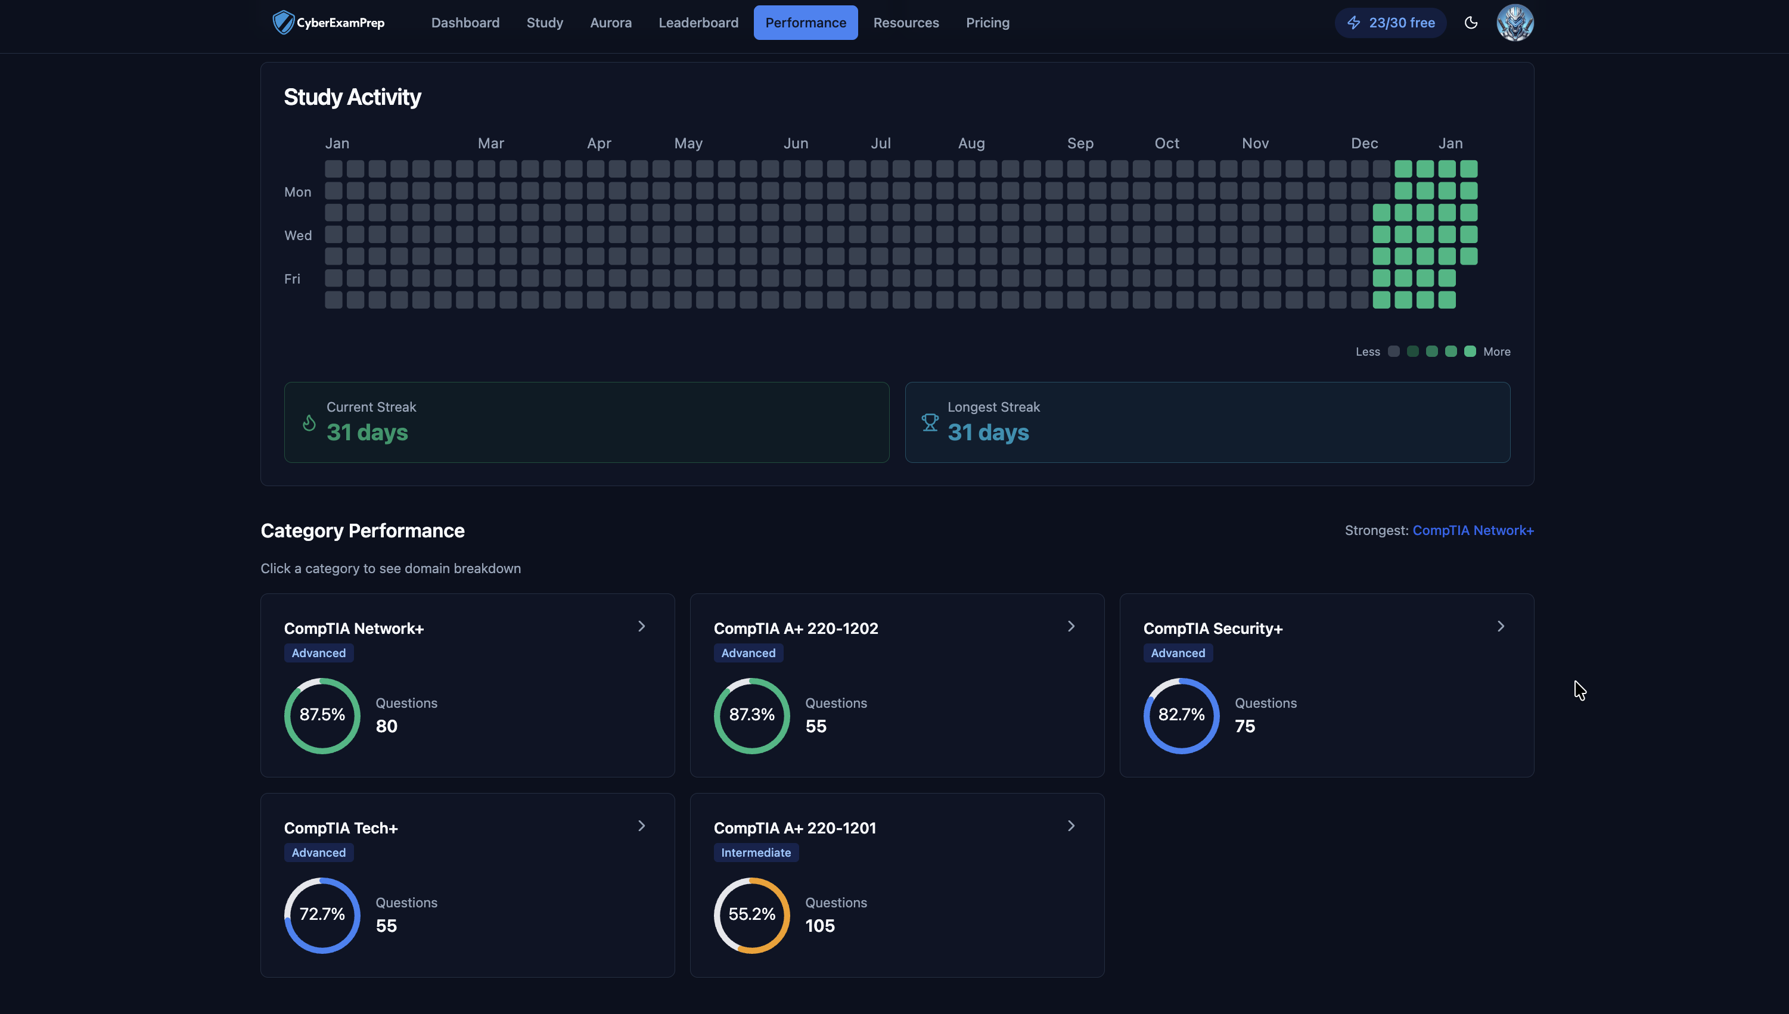Image resolution: width=1789 pixels, height=1014 pixels.
Task: Click the Advanced badge on Tech+ card
Action: [x=318, y=853]
